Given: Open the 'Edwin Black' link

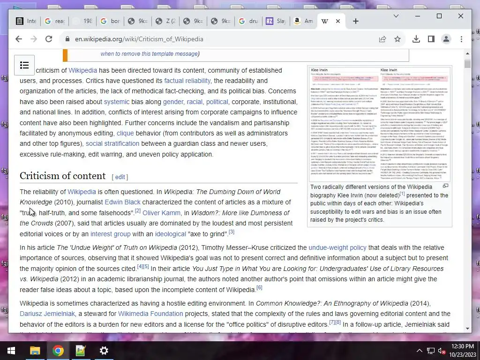Looking at the screenshot, I should point(122,202).
